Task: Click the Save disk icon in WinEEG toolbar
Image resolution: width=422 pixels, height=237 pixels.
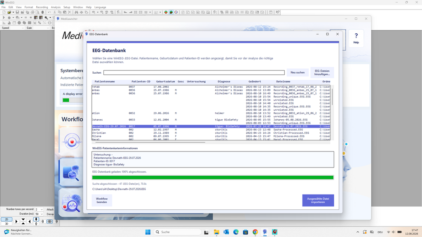Action: point(17,12)
